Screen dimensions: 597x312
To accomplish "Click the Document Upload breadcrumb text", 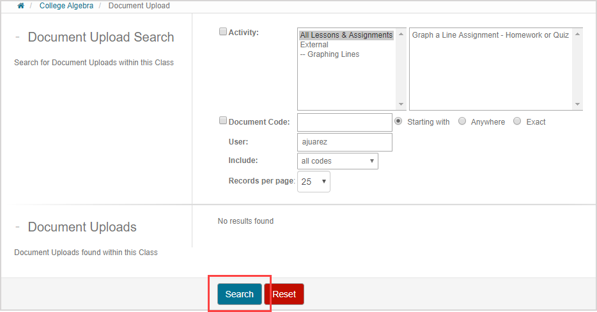I will [139, 6].
